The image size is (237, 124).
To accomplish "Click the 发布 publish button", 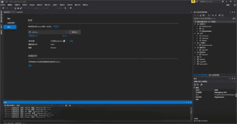I will pos(74,32).
